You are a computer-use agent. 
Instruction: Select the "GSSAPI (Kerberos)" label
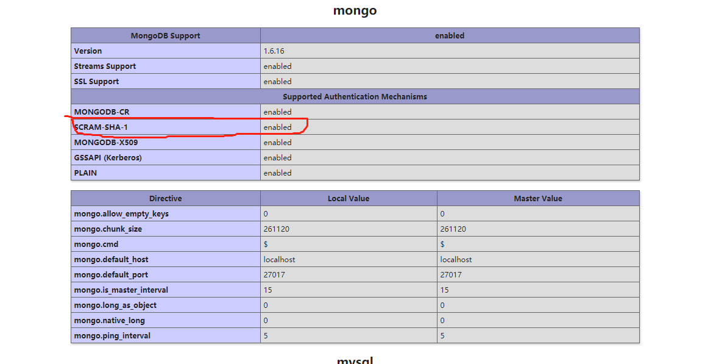pos(108,158)
